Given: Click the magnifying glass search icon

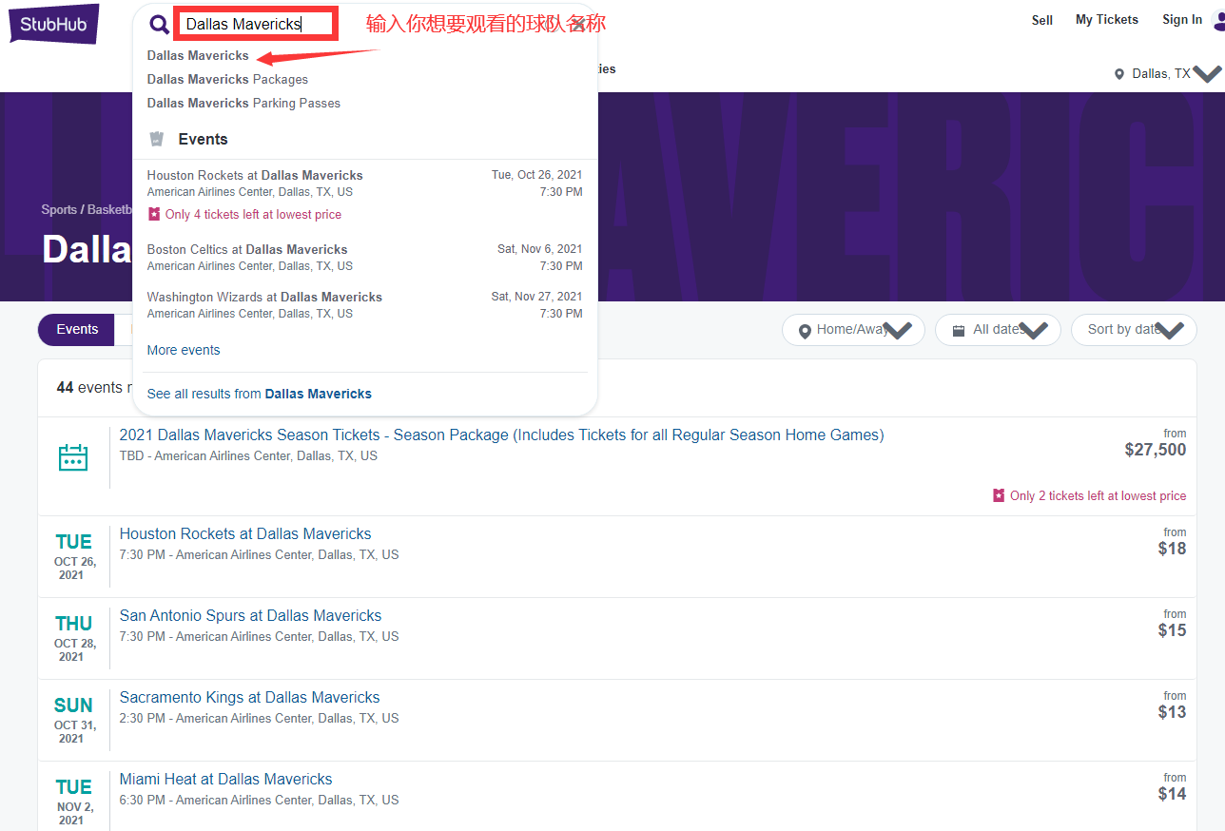Looking at the screenshot, I should 160,25.
